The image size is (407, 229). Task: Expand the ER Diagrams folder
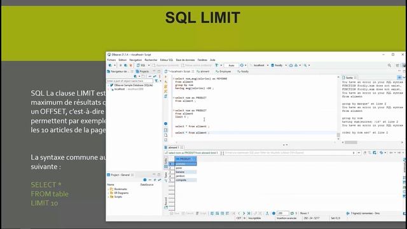[x=109, y=193]
